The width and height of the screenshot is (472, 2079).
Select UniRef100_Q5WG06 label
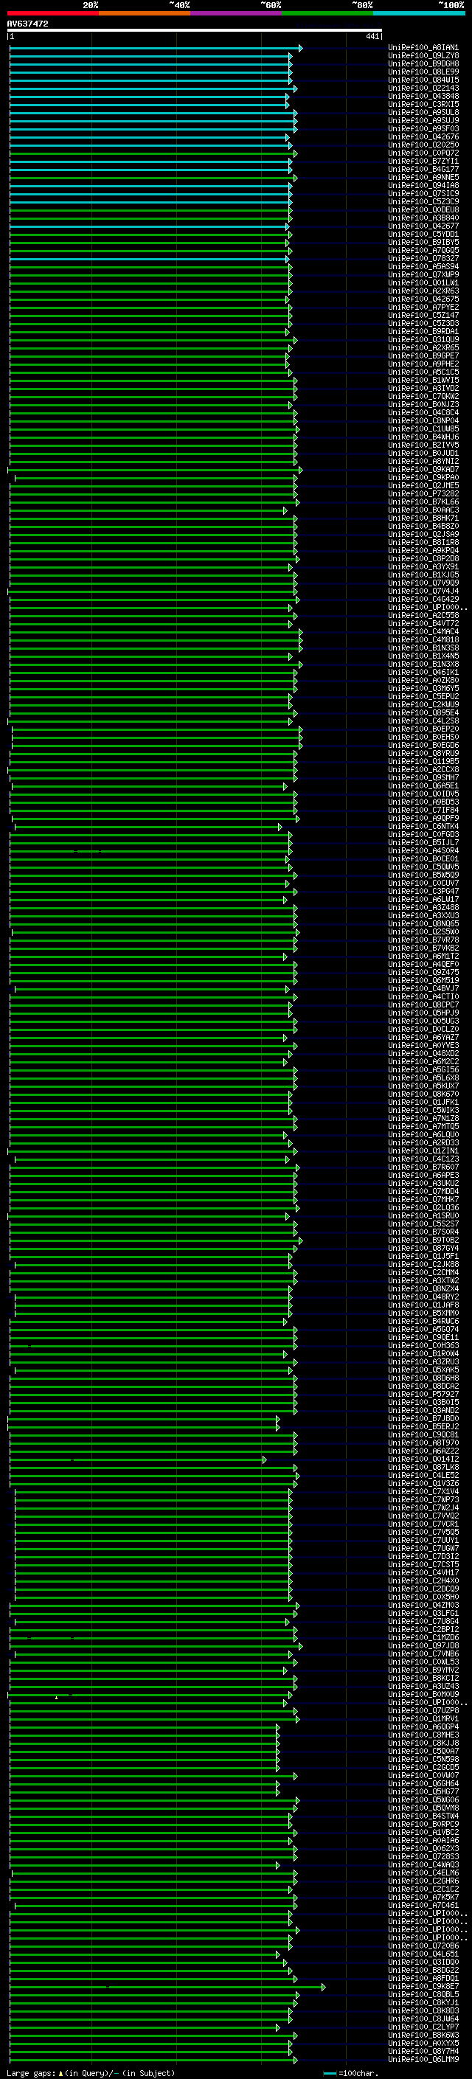423,1799
